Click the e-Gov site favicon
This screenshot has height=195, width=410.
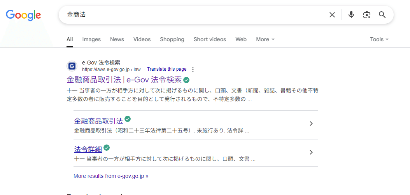(72, 66)
